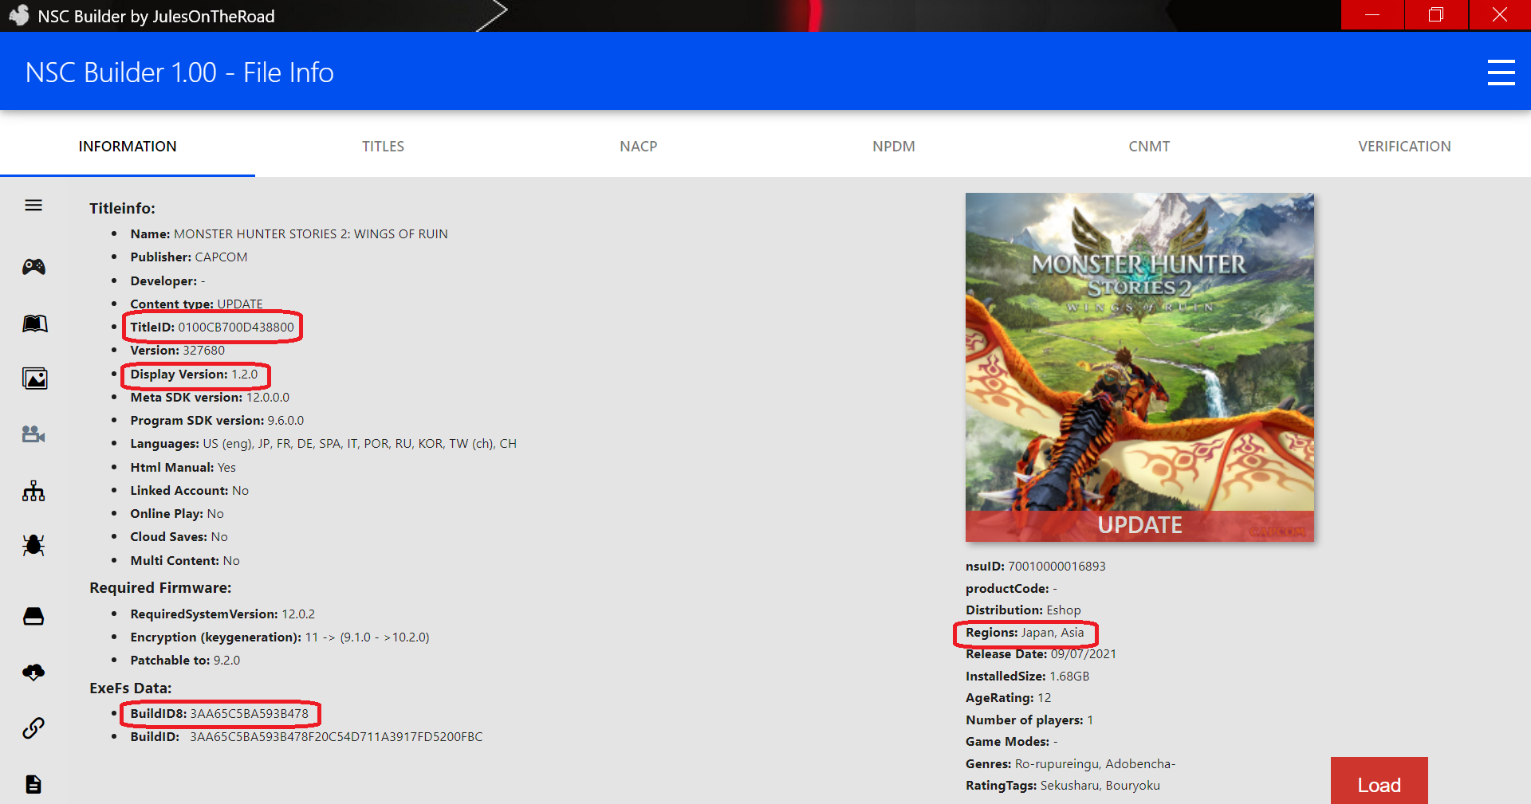Click the AgeRating: 12 line
The width and height of the screenshot is (1531, 804).
[1008, 697]
